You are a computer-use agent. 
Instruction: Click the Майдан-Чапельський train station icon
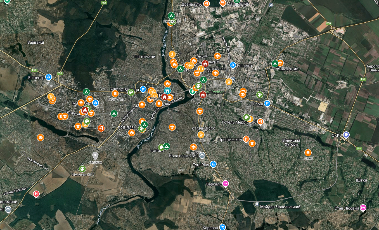[x=257, y=204]
